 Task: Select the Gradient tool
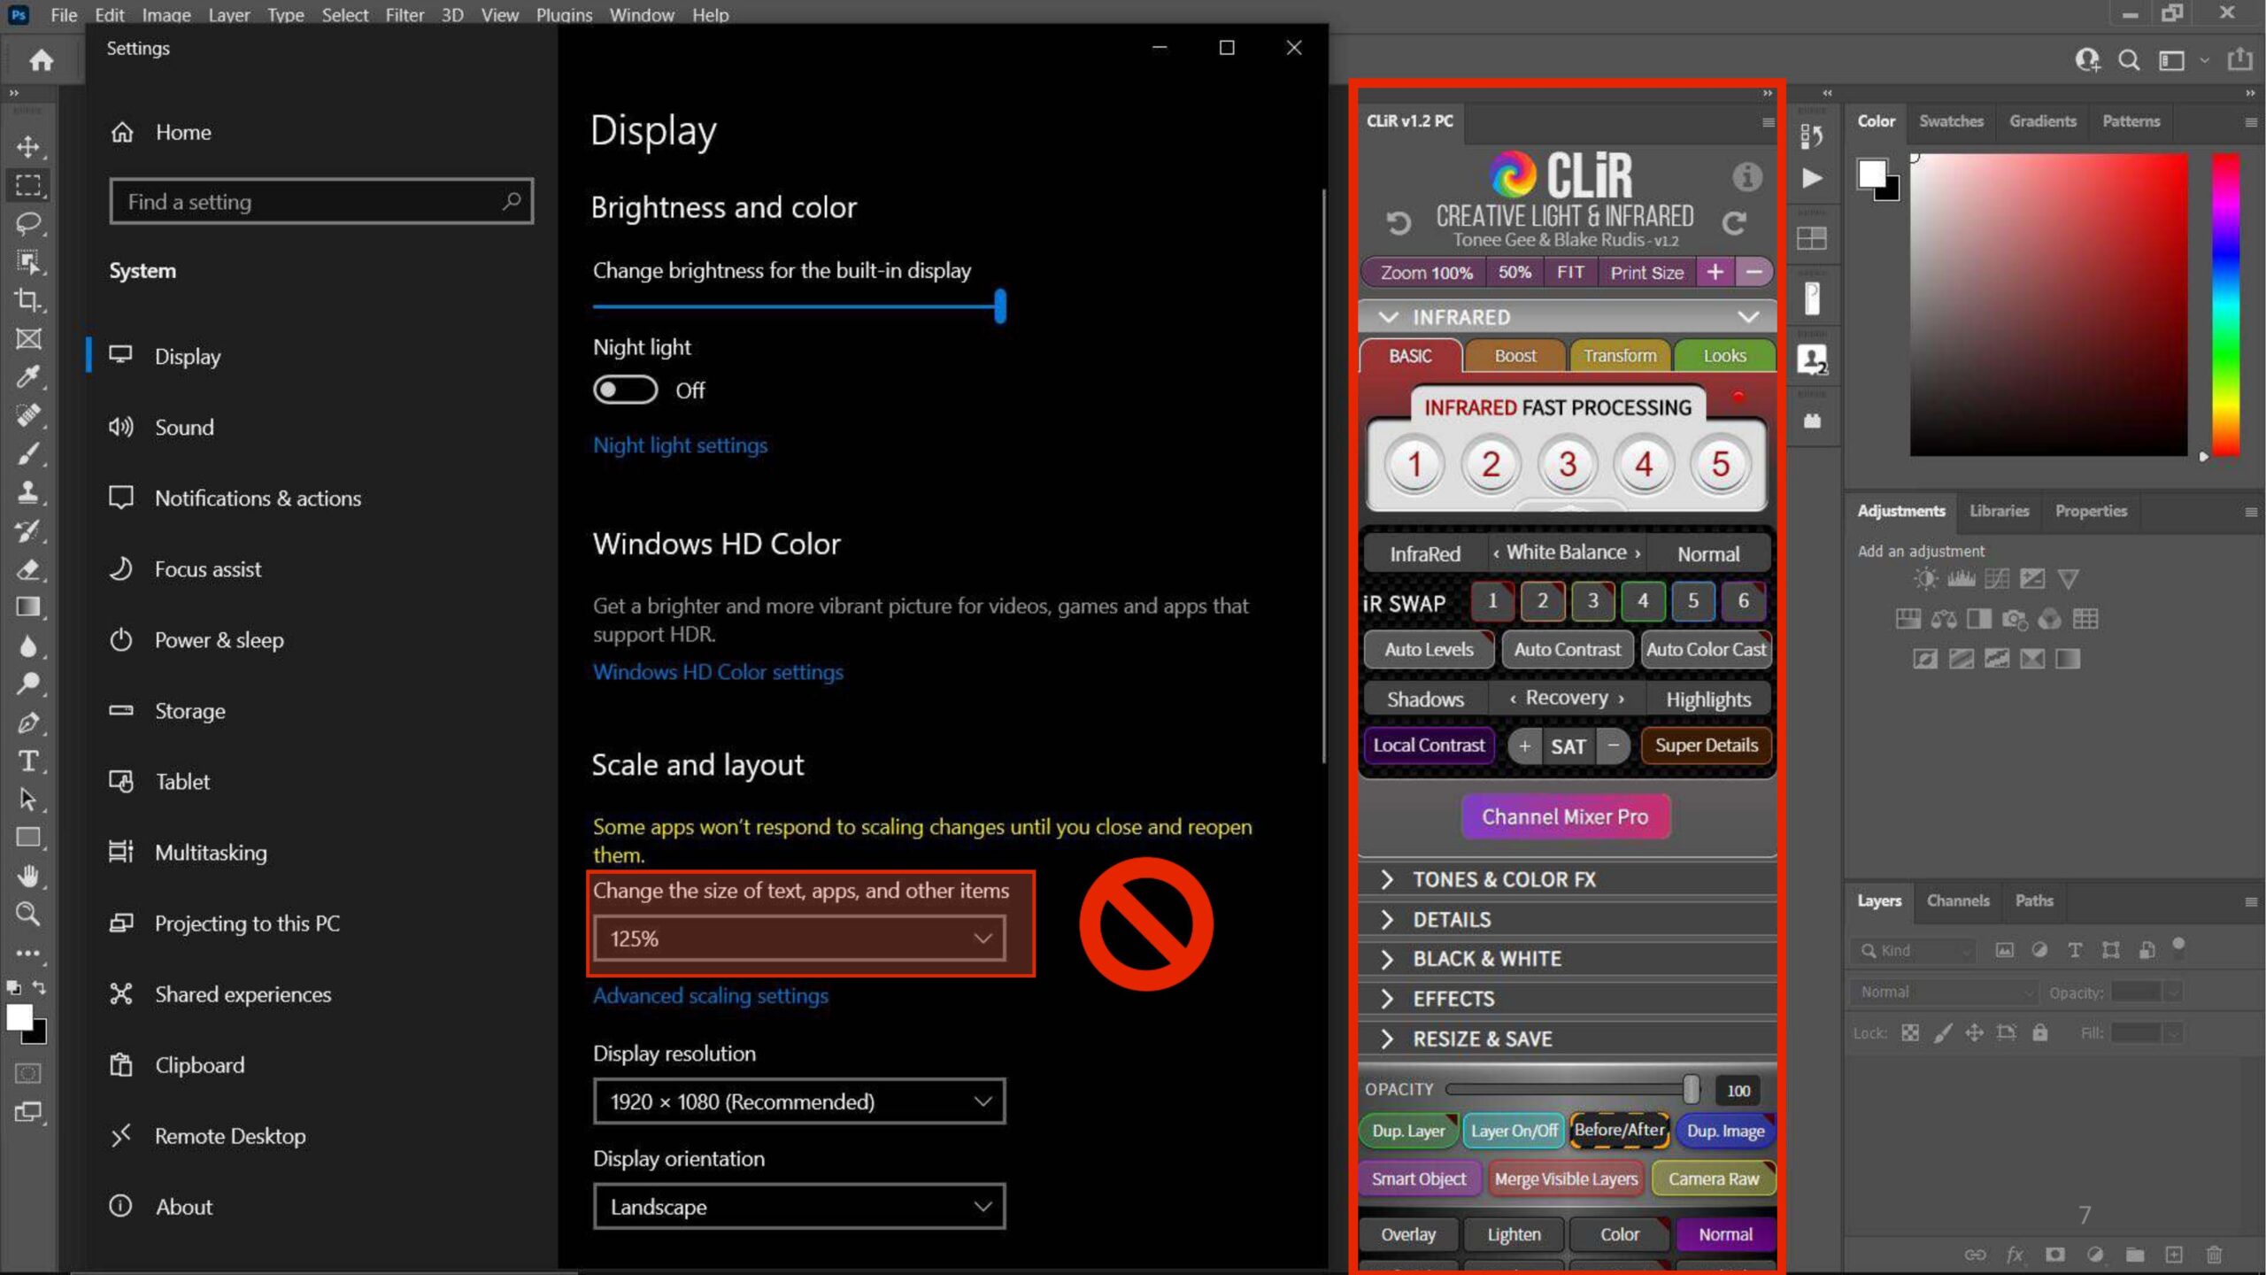pos(28,607)
